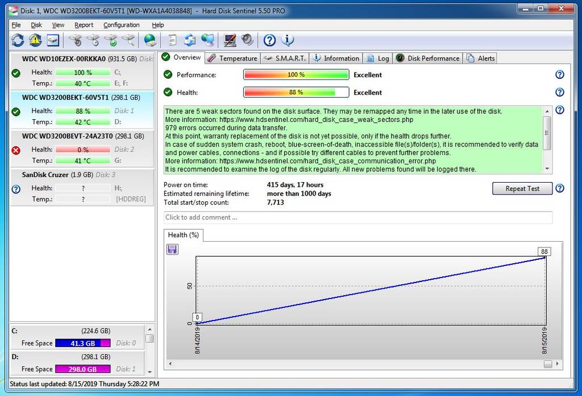This screenshot has height=396, width=582.
Task: Click the disk icon with magnifying glass
Action: pyautogui.click(x=128, y=40)
